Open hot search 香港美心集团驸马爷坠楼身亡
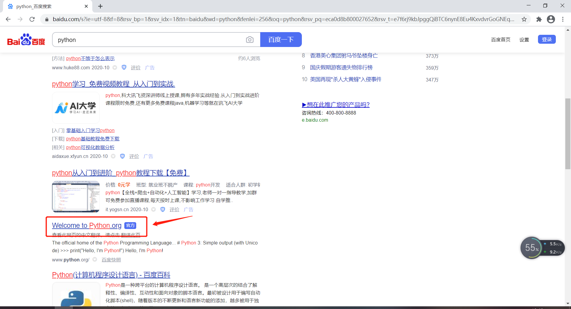The image size is (571, 309). [344, 56]
